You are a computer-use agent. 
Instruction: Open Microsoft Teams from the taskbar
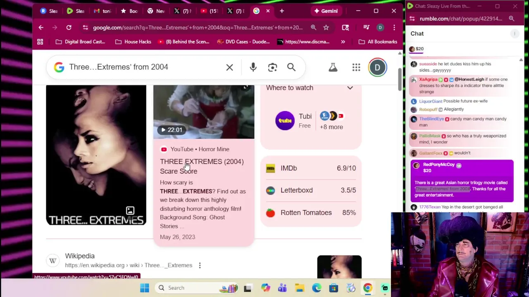click(x=282, y=288)
